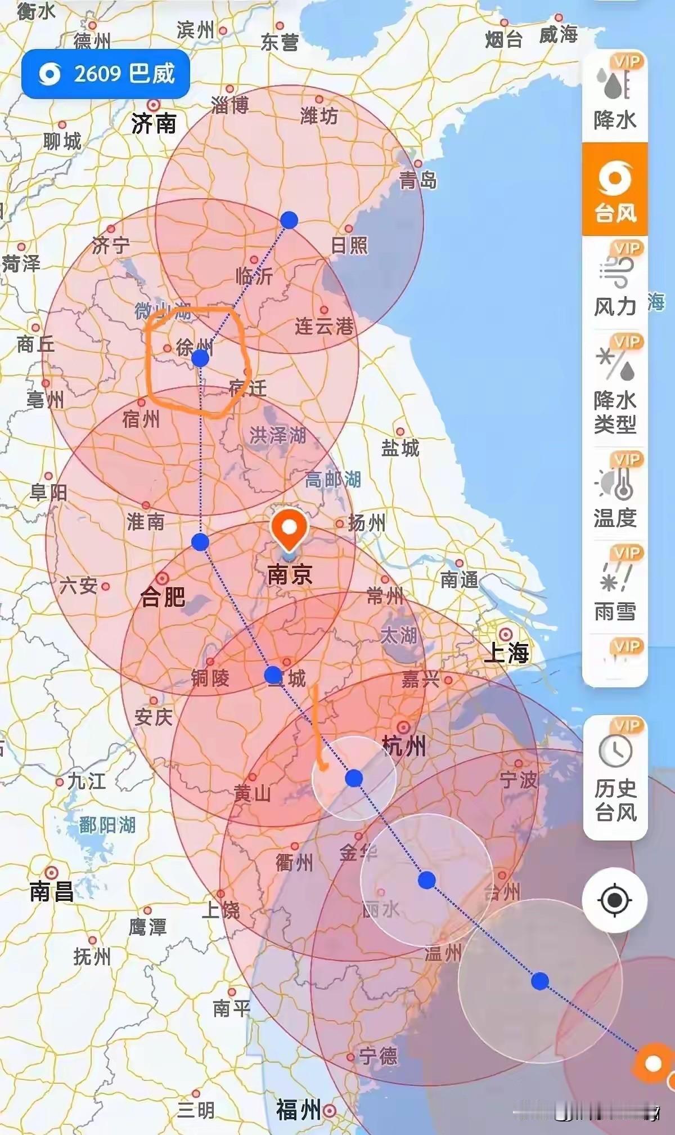
Task: Select the forecast point east of 淮南
Action: [x=200, y=542]
